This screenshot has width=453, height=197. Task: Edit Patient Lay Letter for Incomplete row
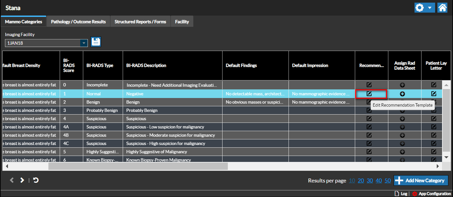[433, 85]
